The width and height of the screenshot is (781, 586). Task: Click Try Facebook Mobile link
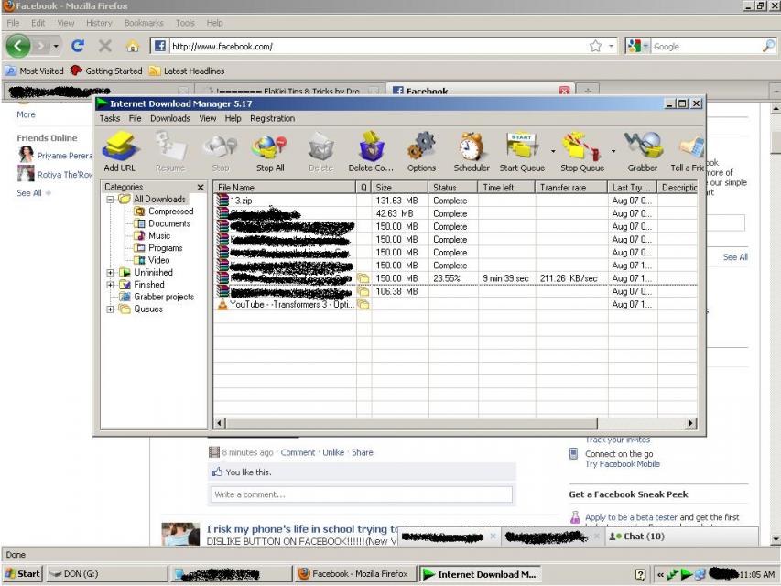pos(622,464)
